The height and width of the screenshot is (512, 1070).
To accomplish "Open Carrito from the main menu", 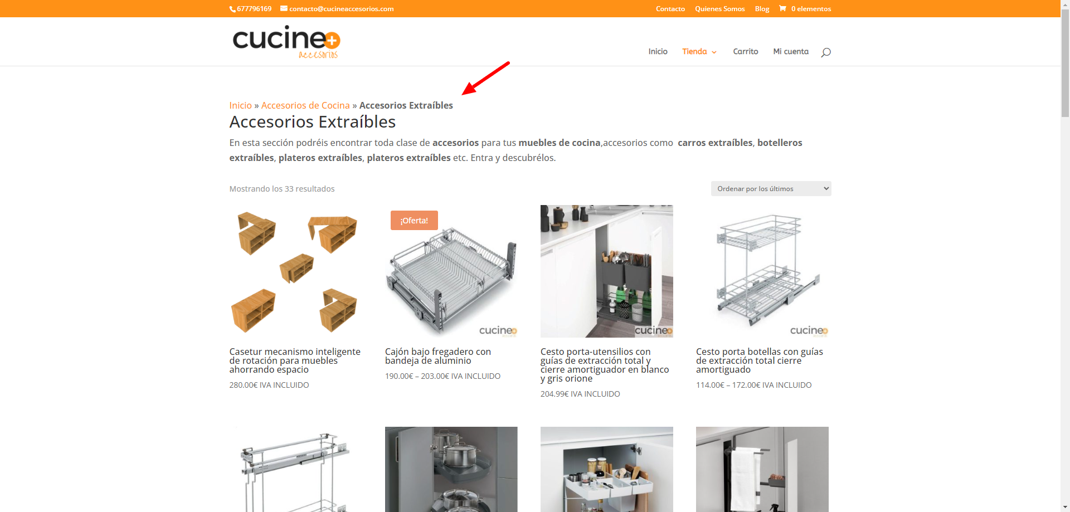I will coord(745,51).
